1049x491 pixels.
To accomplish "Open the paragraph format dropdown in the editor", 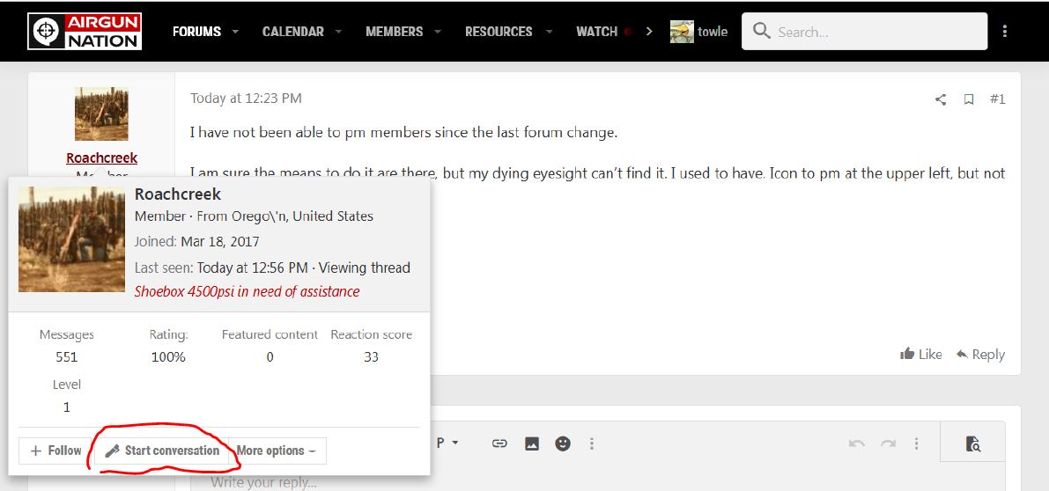I will coord(447,443).
